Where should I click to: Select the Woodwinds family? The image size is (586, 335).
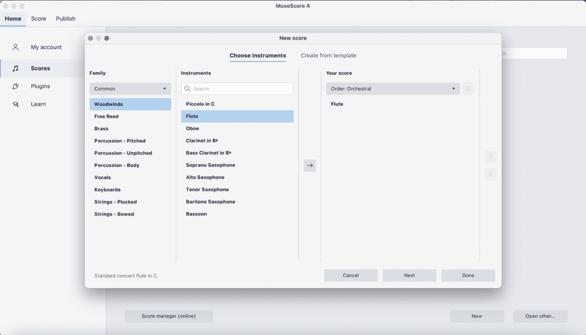point(130,104)
